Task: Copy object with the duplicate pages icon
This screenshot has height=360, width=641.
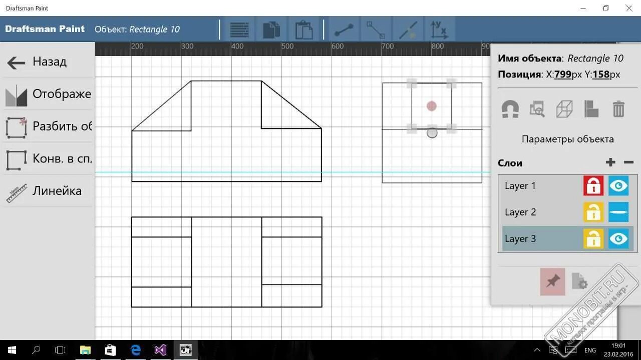Action: pos(271,29)
